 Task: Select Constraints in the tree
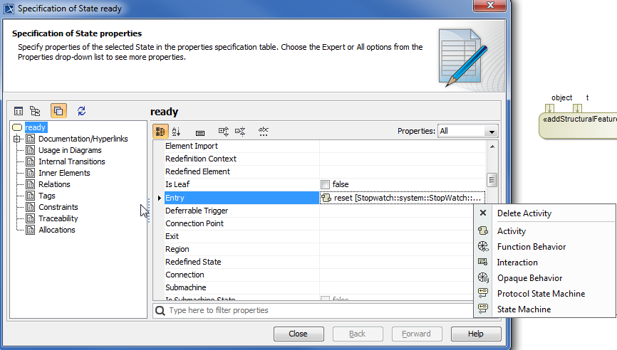pos(58,207)
